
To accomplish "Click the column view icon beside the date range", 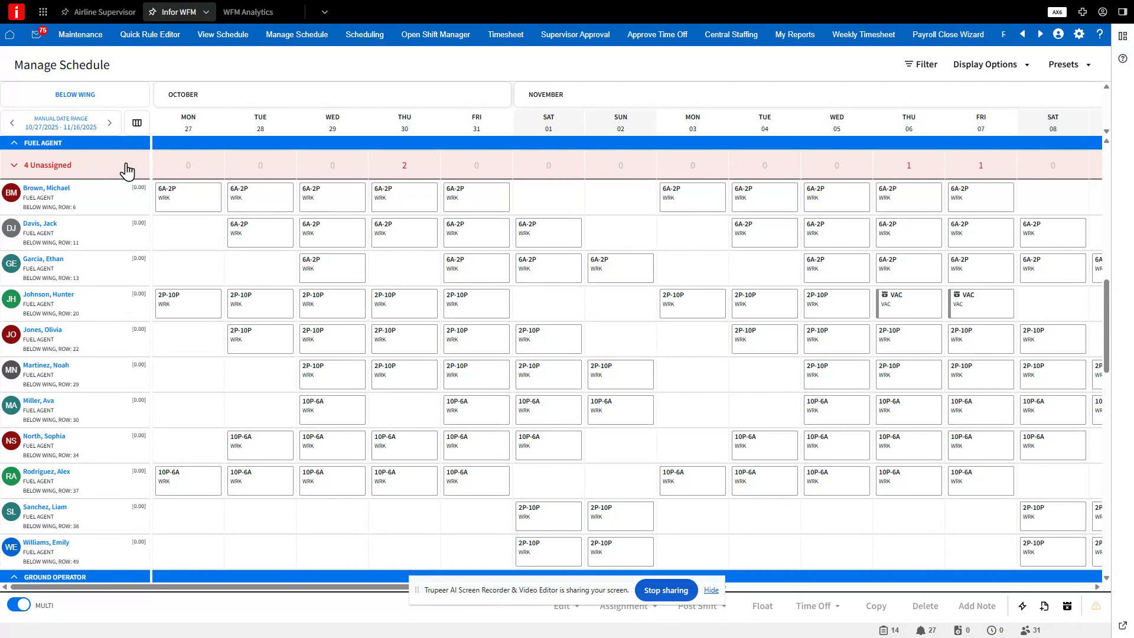I will coord(136,122).
